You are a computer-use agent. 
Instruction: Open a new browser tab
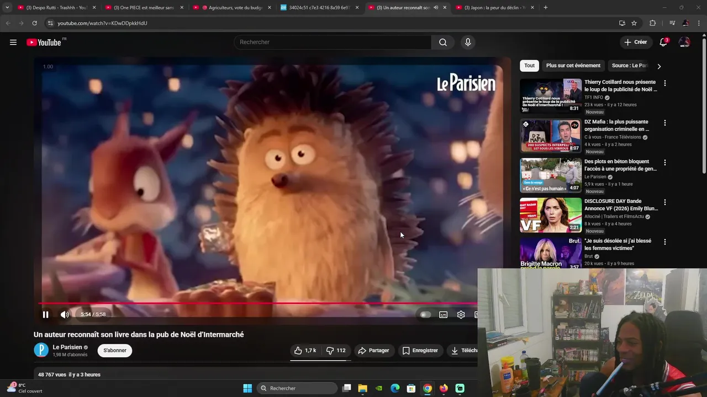tap(546, 8)
